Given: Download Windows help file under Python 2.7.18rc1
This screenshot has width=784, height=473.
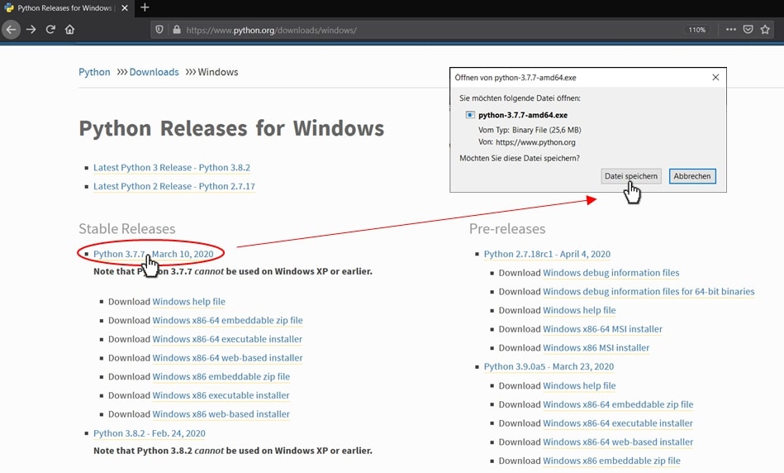Looking at the screenshot, I should (579, 310).
